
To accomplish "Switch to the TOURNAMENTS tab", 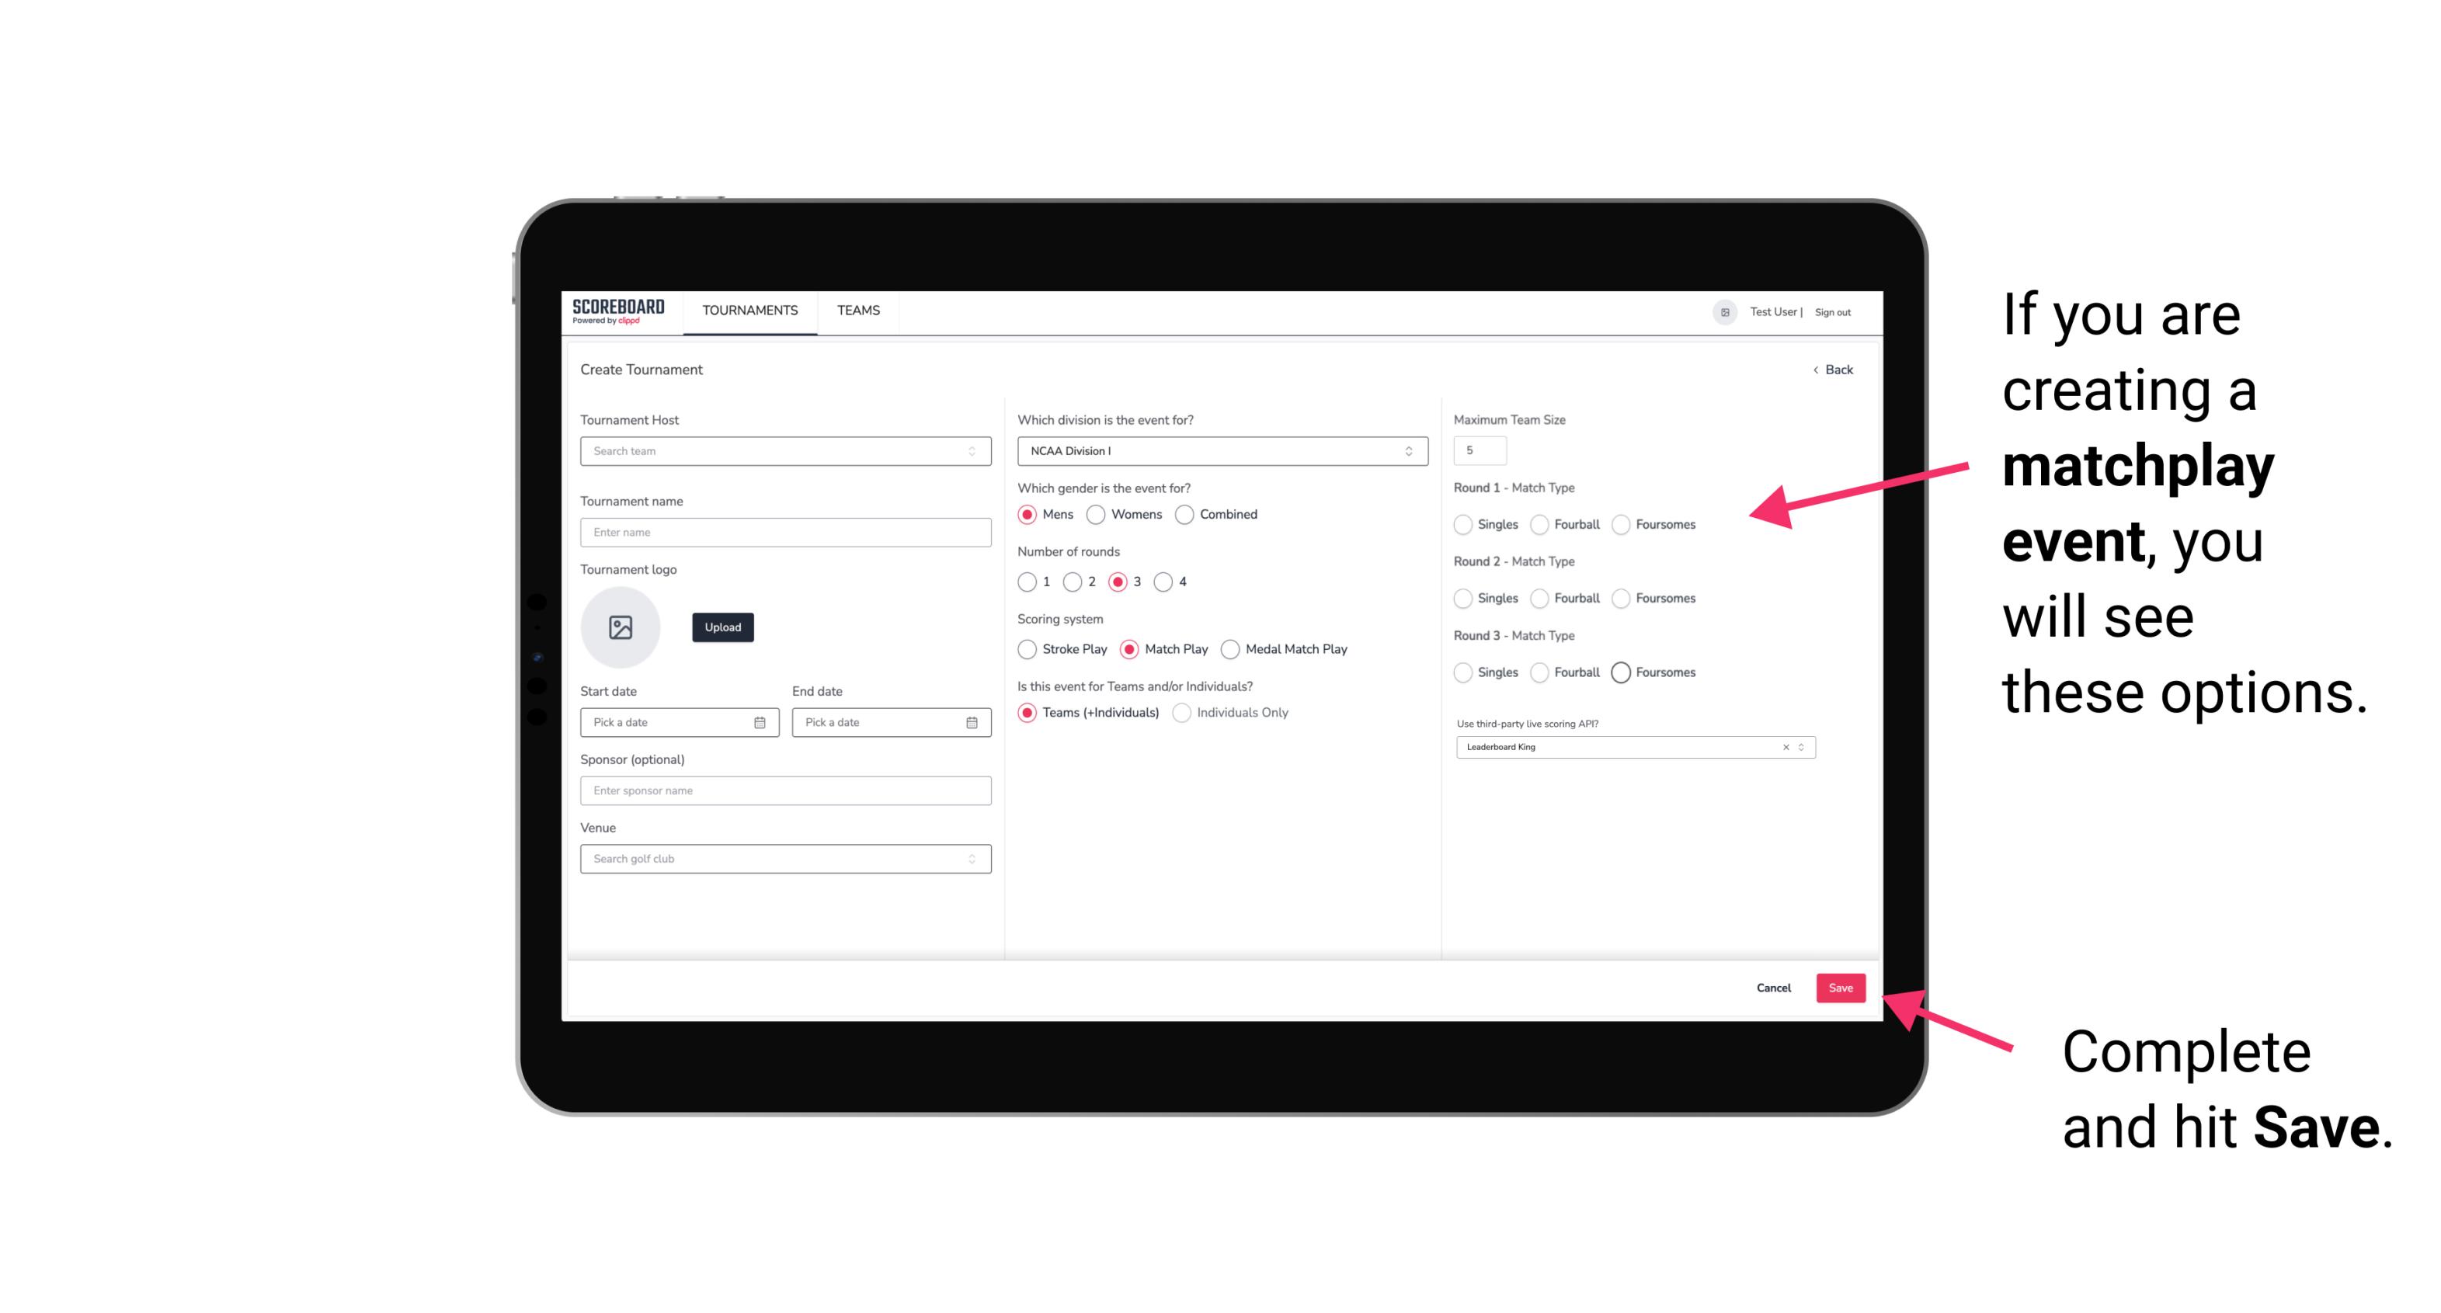I will 749,311.
